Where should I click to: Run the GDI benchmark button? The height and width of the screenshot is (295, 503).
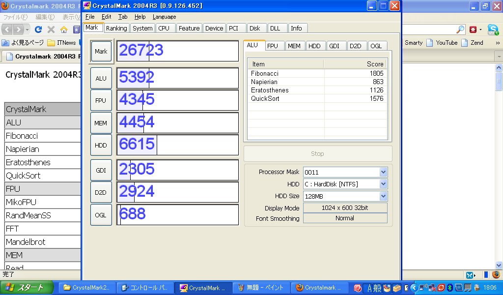(x=101, y=170)
